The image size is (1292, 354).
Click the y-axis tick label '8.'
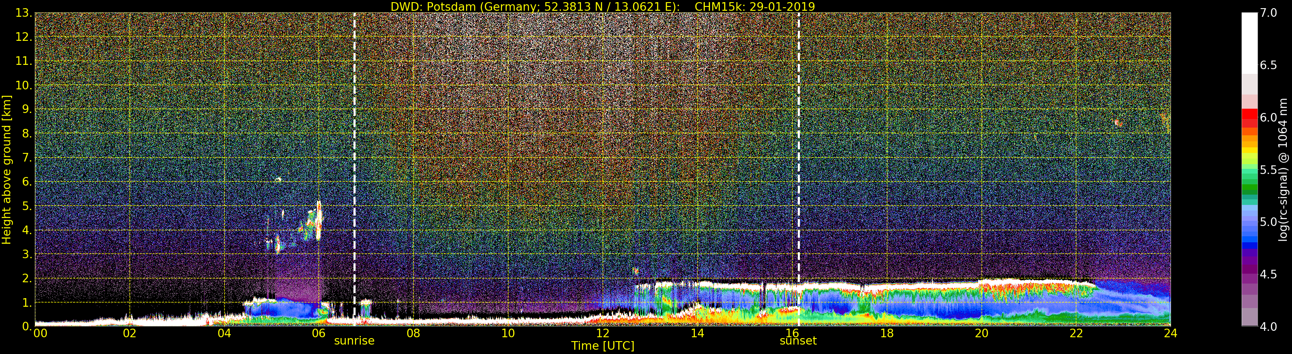pyautogui.click(x=27, y=134)
